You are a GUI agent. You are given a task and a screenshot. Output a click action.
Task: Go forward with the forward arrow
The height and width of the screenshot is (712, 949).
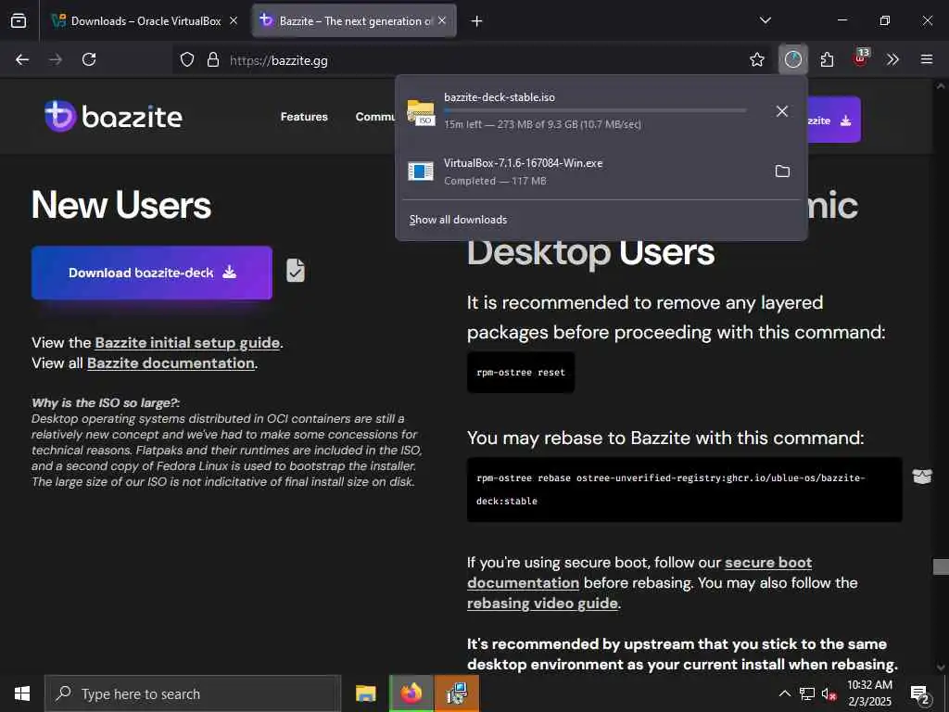pyautogui.click(x=56, y=59)
